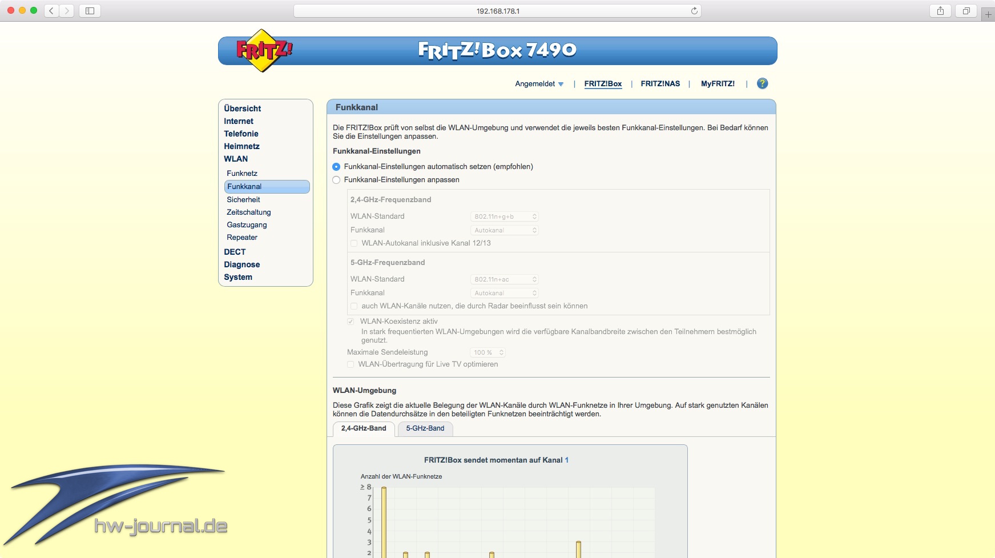Toggle WLAN-Autokanal inklusive Kanal 12/13

(354, 243)
